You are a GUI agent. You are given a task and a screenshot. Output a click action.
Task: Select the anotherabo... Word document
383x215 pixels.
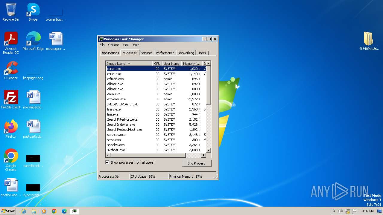[11, 187]
